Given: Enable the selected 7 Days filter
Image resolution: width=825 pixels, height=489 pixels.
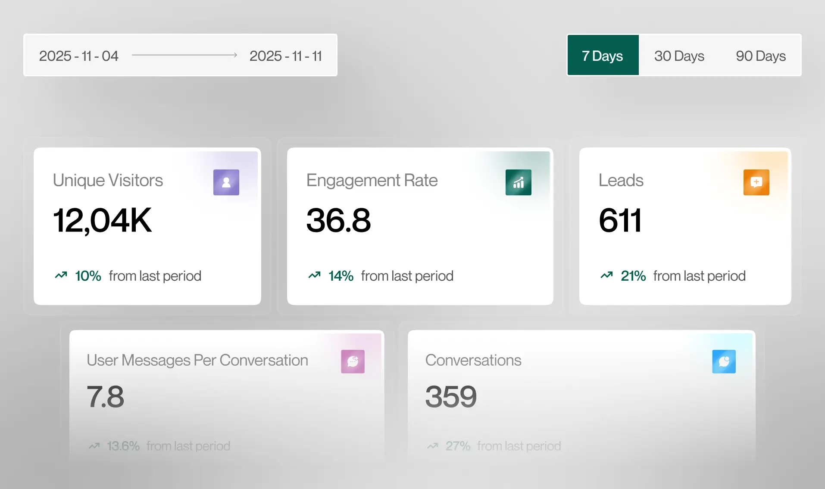Looking at the screenshot, I should click(x=603, y=55).
